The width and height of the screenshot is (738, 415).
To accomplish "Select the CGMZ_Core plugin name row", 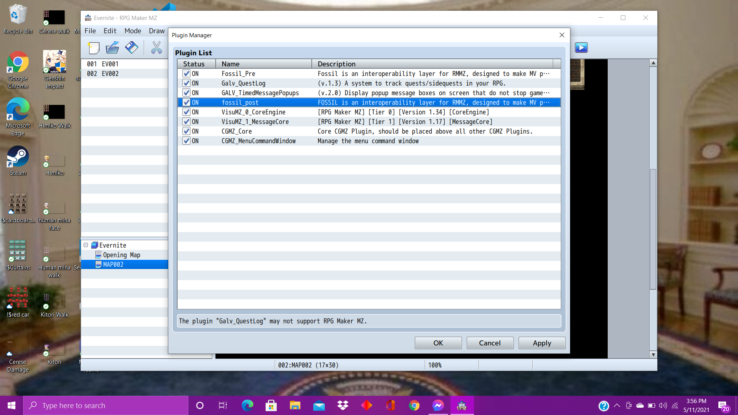I will 237,131.
